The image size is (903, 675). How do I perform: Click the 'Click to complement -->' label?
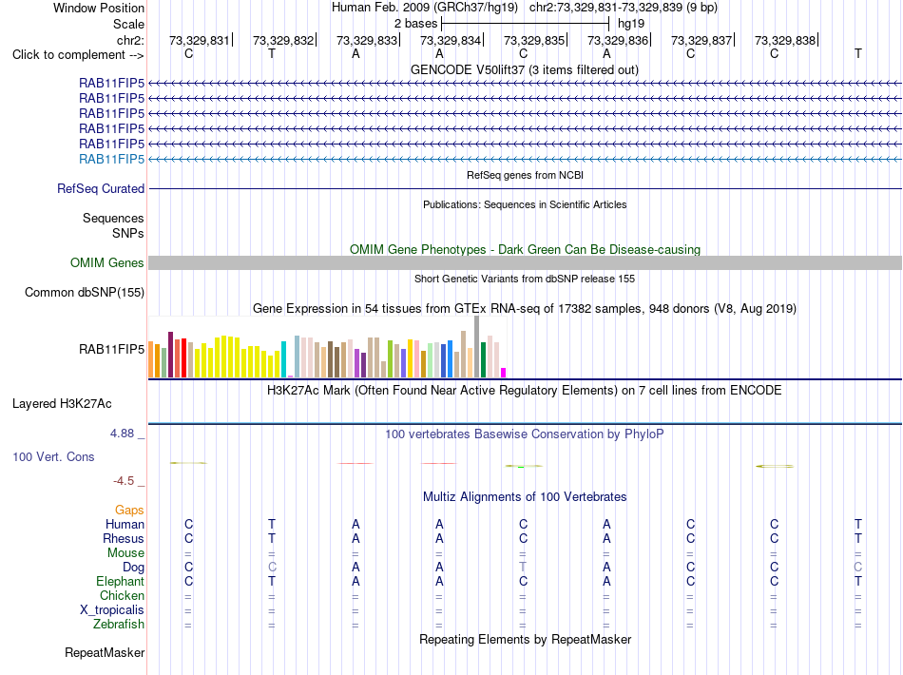pos(78,55)
